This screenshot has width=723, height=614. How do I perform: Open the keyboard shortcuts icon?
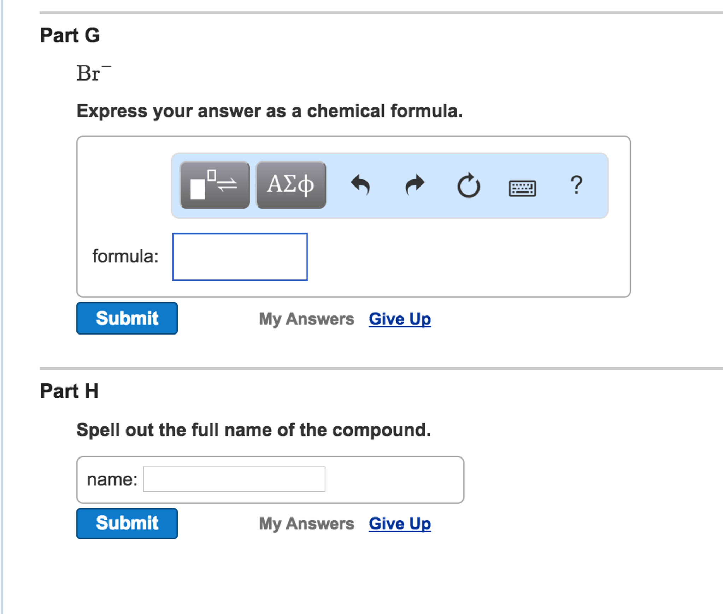[x=523, y=188]
